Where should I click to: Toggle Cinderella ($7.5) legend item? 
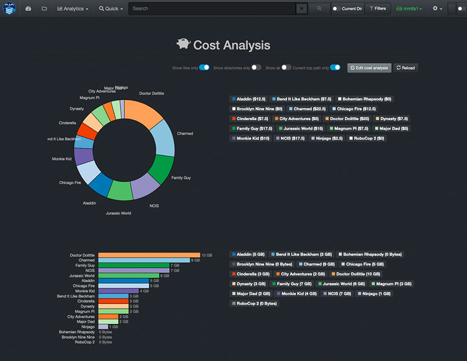click(x=250, y=119)
